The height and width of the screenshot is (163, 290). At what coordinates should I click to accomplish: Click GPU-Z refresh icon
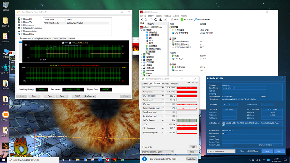[x=193, y=83]
